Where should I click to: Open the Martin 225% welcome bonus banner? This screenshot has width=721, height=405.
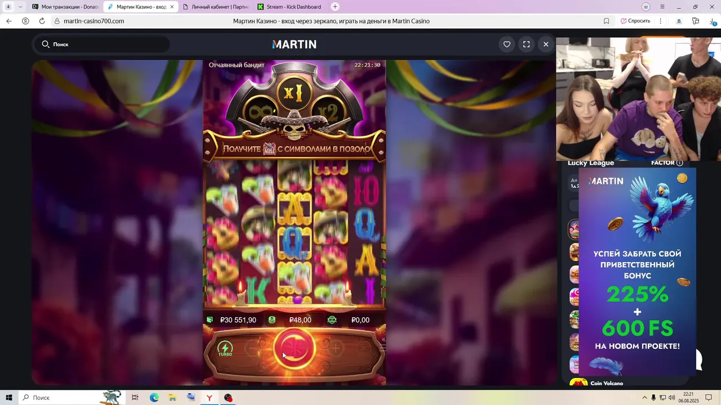637,272
